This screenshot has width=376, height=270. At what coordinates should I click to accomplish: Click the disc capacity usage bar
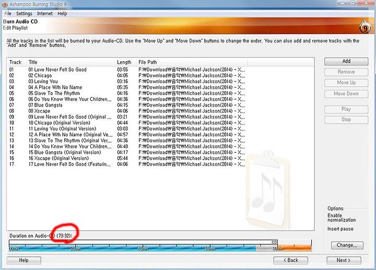(x=160, y=245)
